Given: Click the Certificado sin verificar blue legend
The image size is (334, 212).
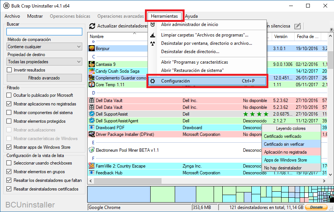Looking at the screenshot, I should tap(291, 144).
